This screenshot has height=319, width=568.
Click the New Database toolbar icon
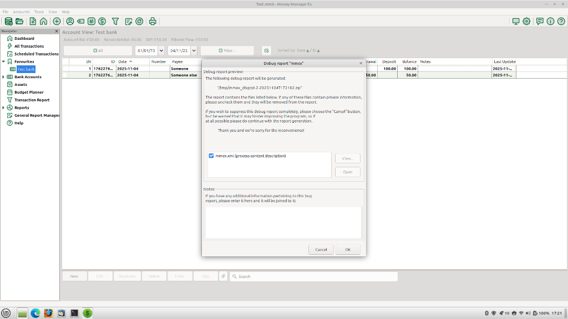(8, 22)
